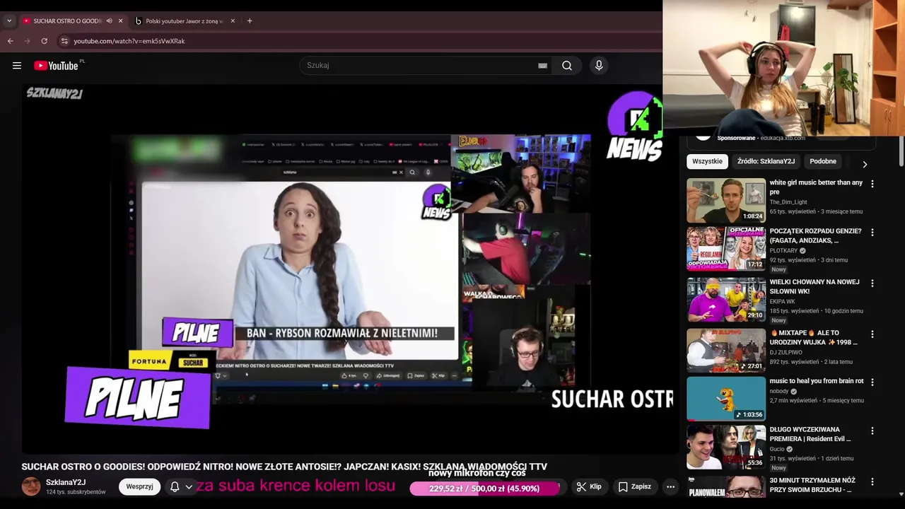
Task: Open white girl music thumbnail
Action: (x=726, y=200)
